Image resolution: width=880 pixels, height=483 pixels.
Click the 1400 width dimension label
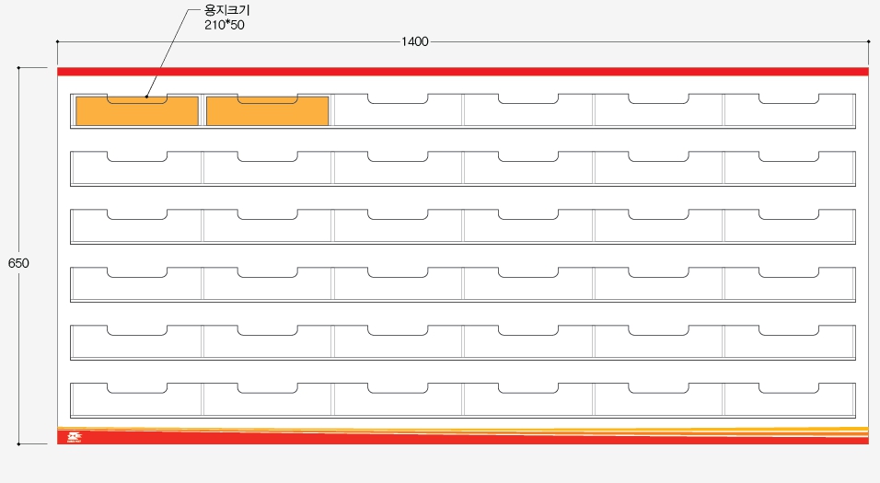pos(415,41)
